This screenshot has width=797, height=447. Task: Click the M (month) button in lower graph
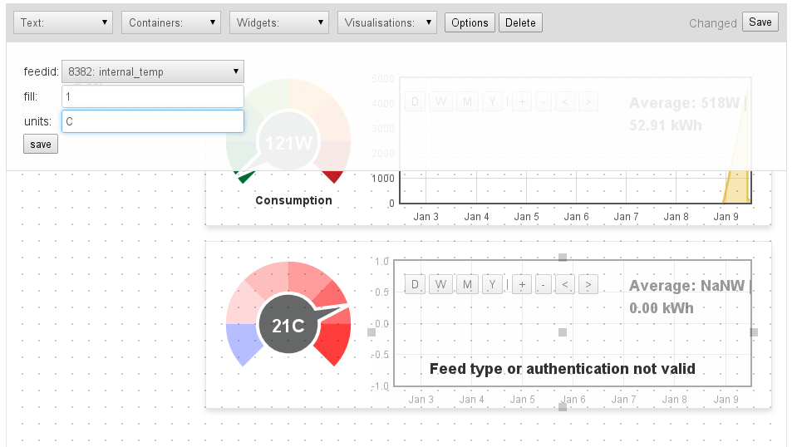[467, 285]
